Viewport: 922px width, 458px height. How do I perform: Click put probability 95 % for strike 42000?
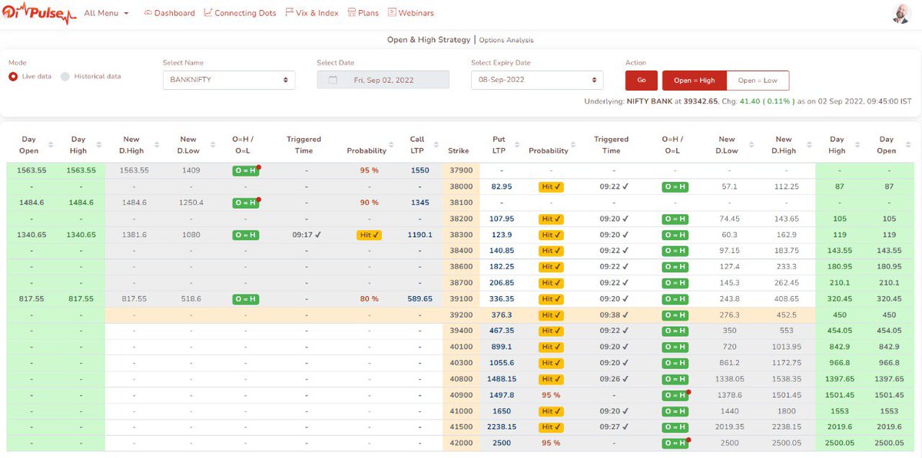[551, 443]
